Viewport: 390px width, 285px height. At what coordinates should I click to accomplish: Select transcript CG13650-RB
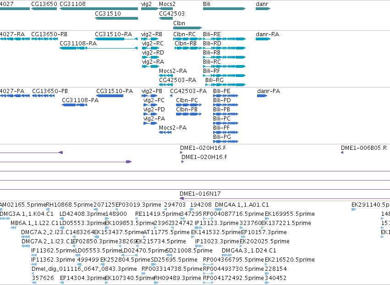click(44, 39)
